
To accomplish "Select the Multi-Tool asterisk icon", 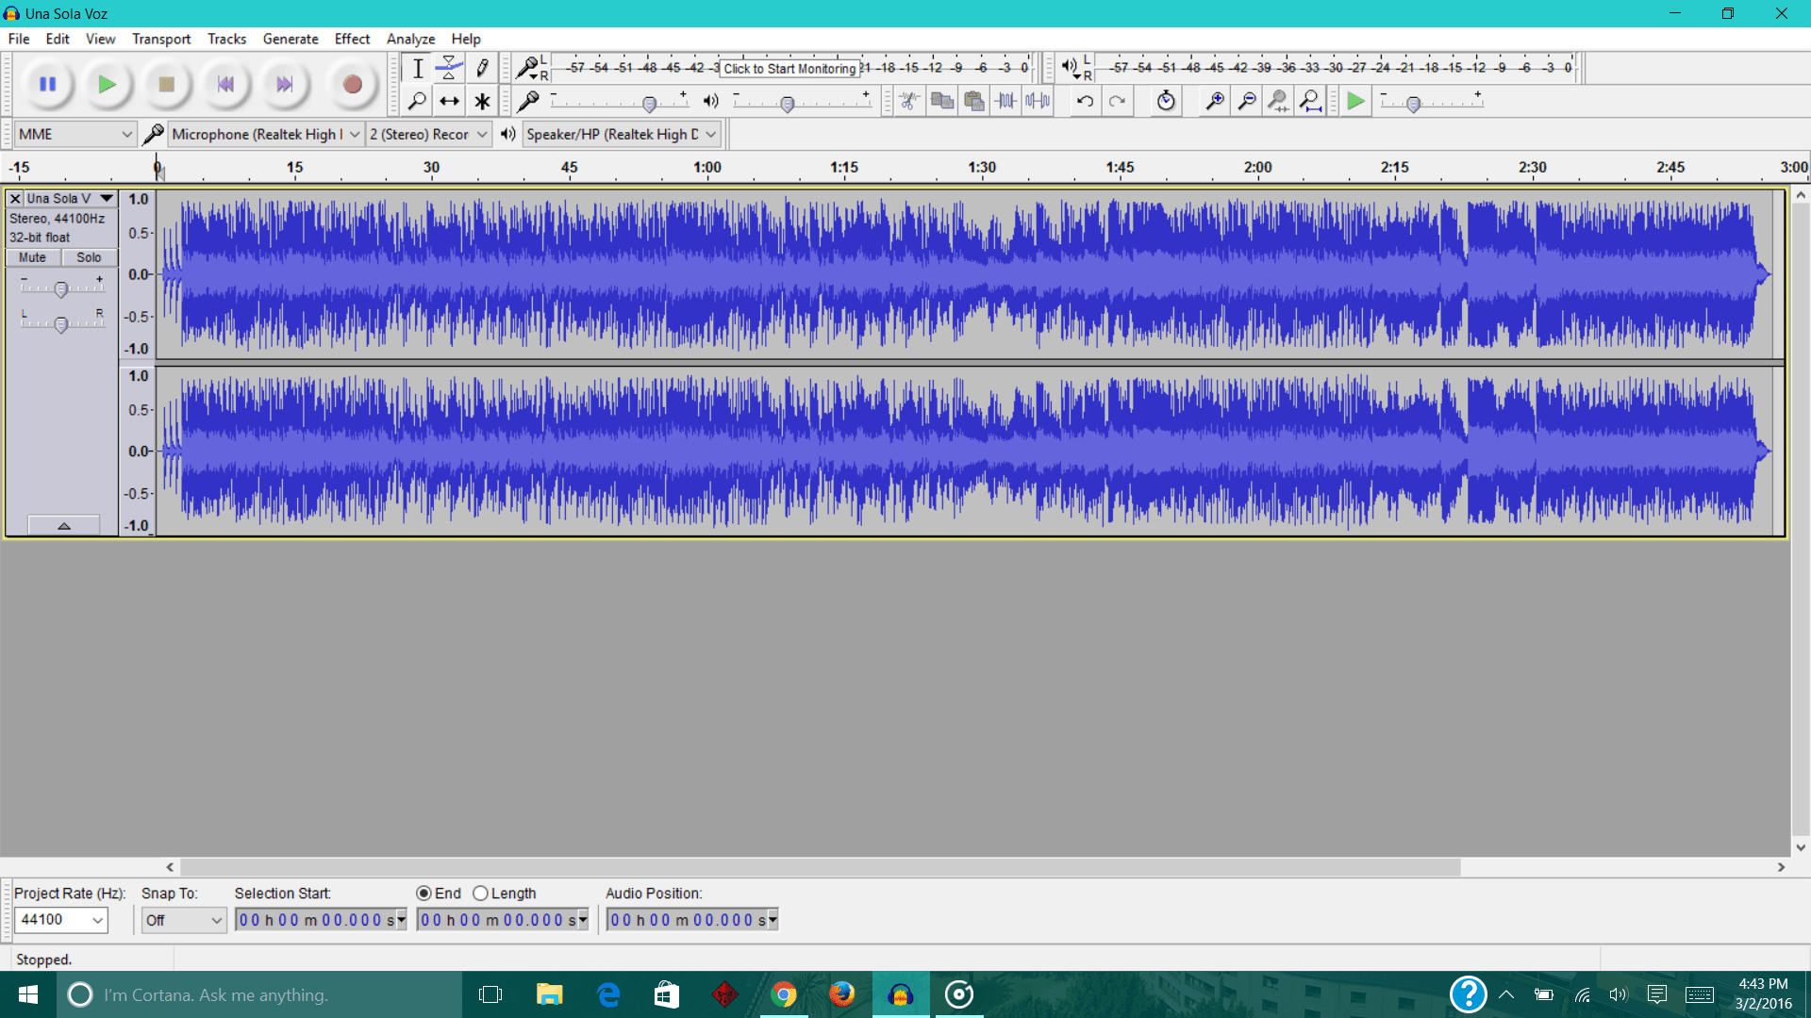I will pyautogui.click(x=482, y=101).
